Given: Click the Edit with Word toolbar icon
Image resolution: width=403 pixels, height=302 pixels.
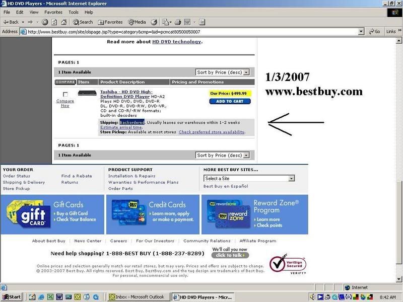Looking at the screenshot, I should [187, 22].
